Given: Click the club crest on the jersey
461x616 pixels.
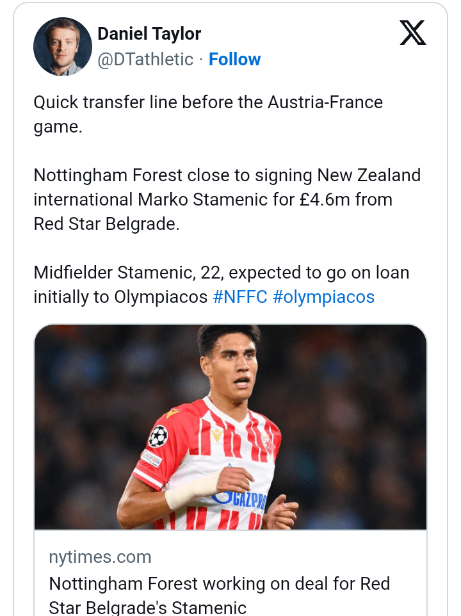Looking at the screenshot, I should (267, 442).
